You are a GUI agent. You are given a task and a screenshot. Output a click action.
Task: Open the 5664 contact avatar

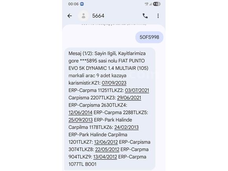click(x=83, y=16)
